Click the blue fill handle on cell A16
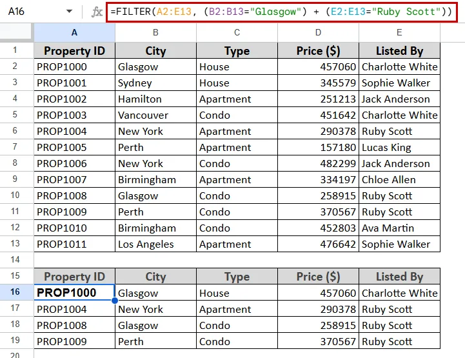The height and width of the screenshot is (358, 465). coord(115,301)
